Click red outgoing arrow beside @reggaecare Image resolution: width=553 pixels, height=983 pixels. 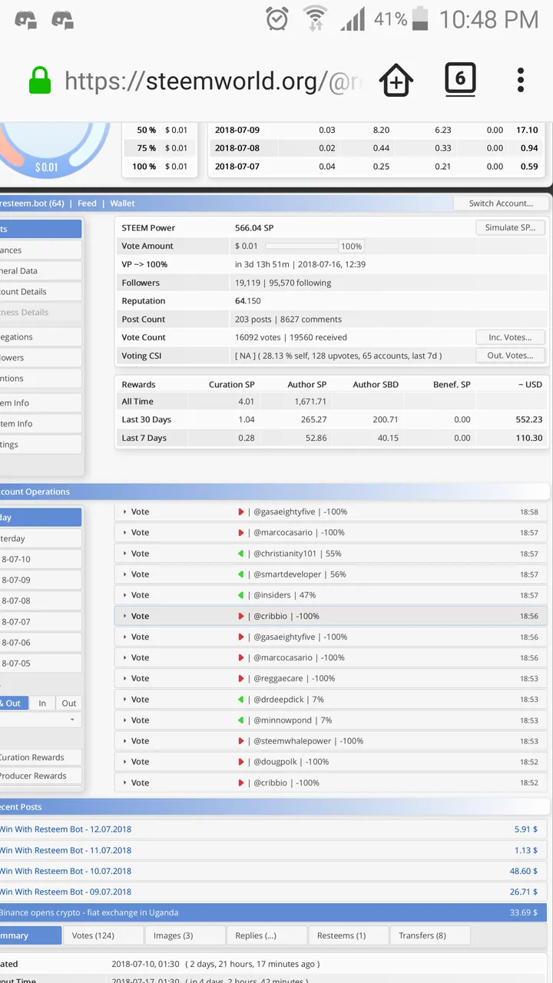241,678
